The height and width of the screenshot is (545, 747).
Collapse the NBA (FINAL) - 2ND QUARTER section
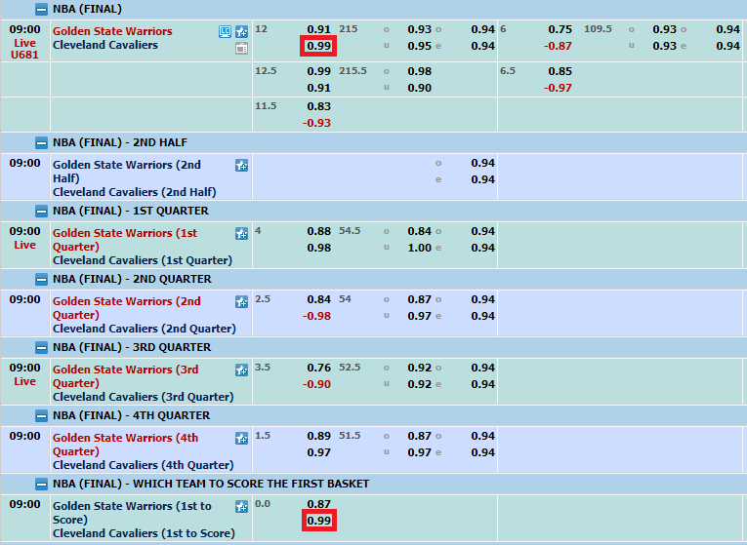coord(41,279)
